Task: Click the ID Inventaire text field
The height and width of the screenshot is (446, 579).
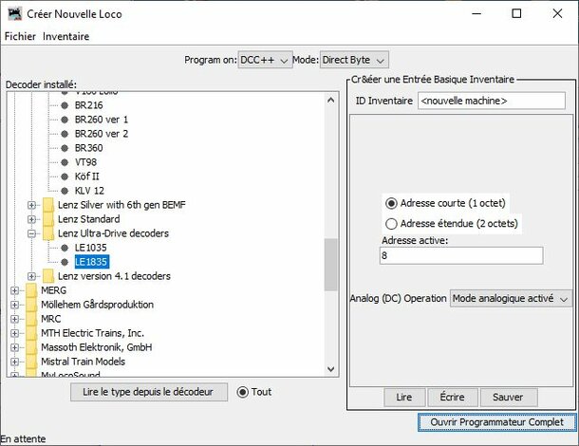Action: coord(492,101)
